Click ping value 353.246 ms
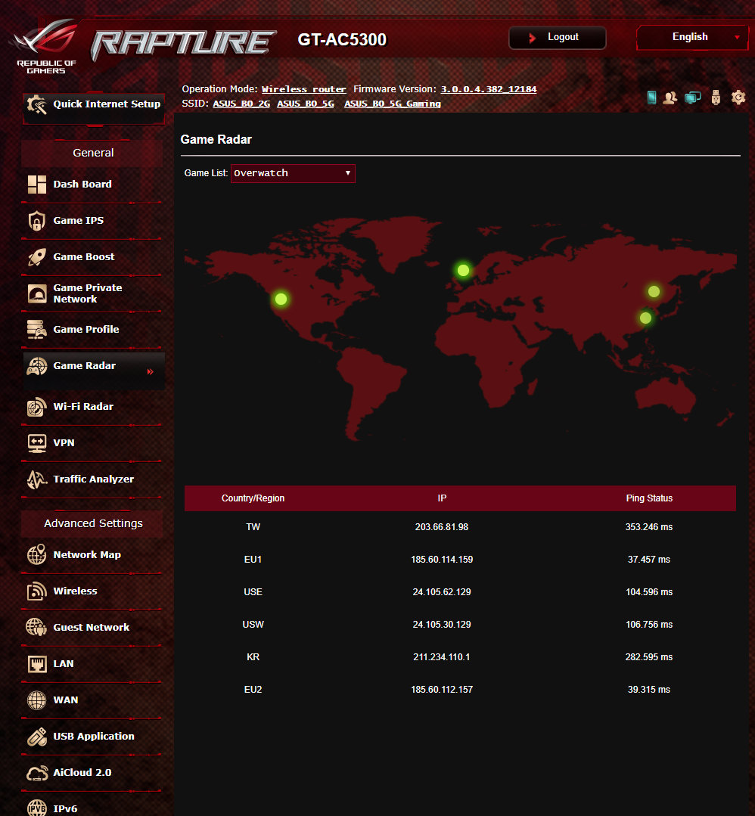Screen dimensions: 755x816 point(649,527)
